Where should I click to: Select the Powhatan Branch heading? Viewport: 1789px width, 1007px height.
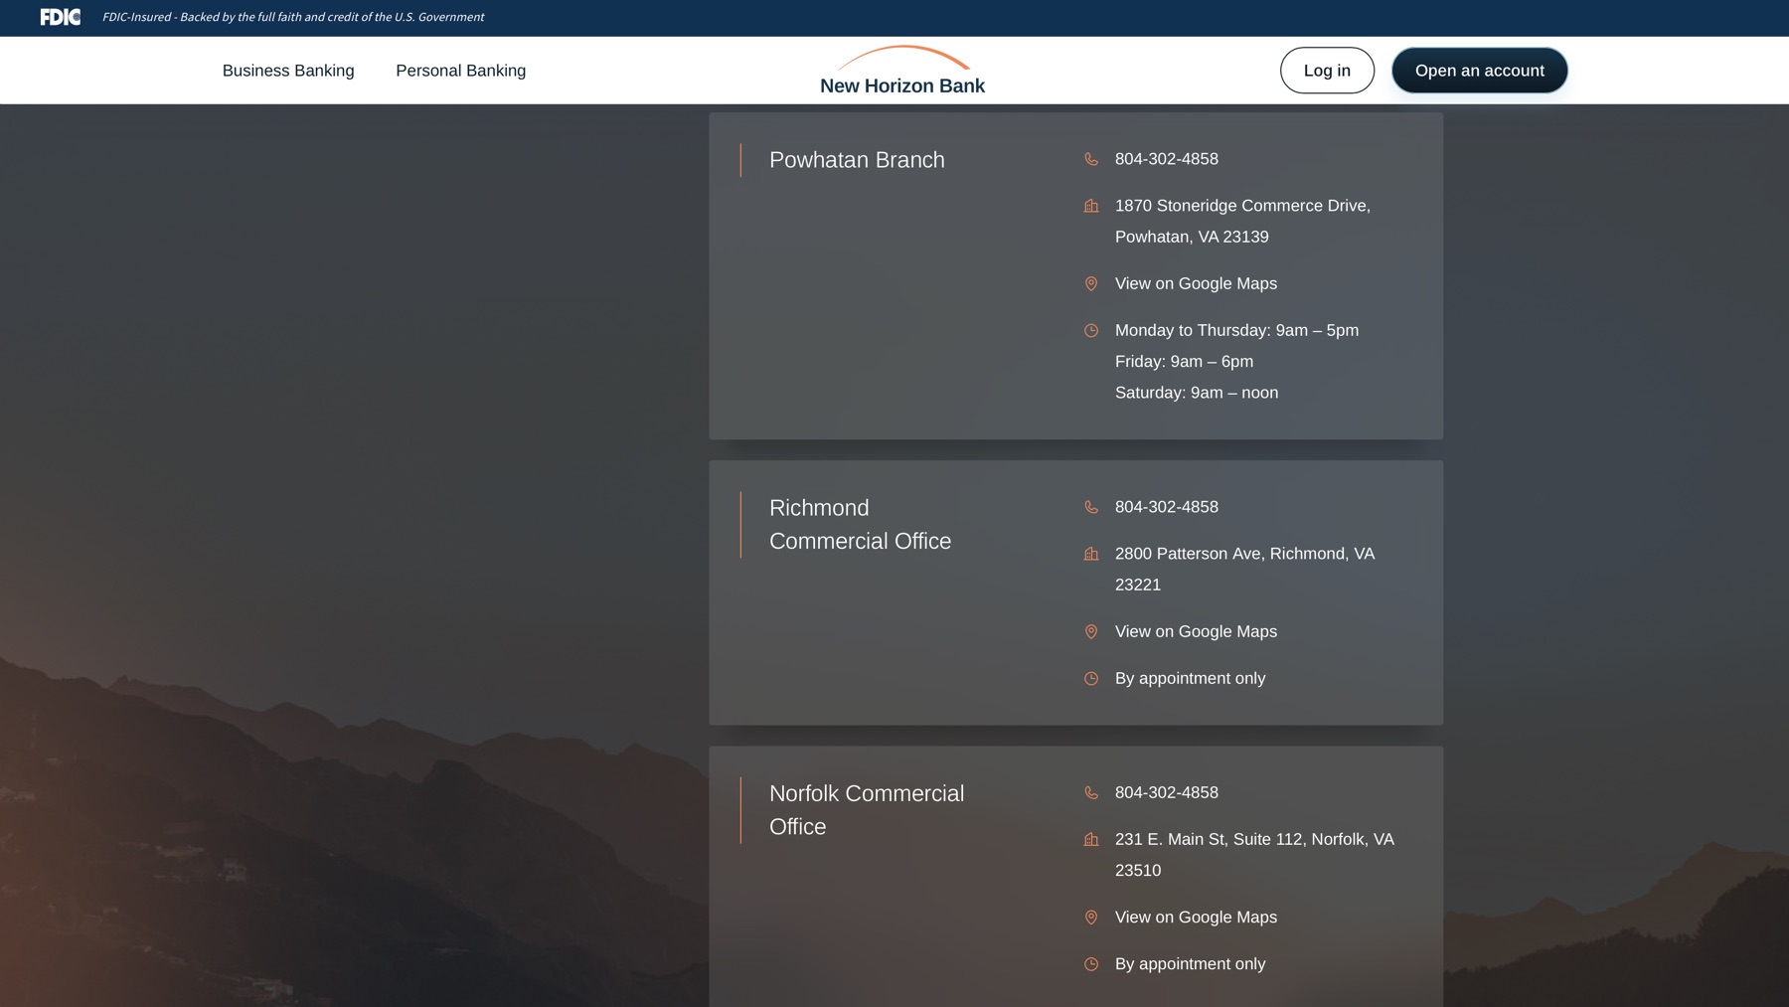(x=857, y=160)
